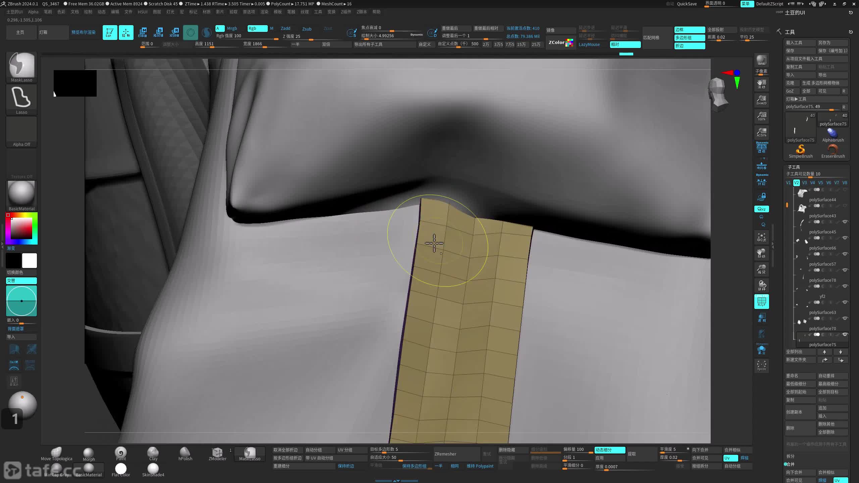
Task: Toggle visibility eye of polySurface66
Action: click(x=845, y=238)
